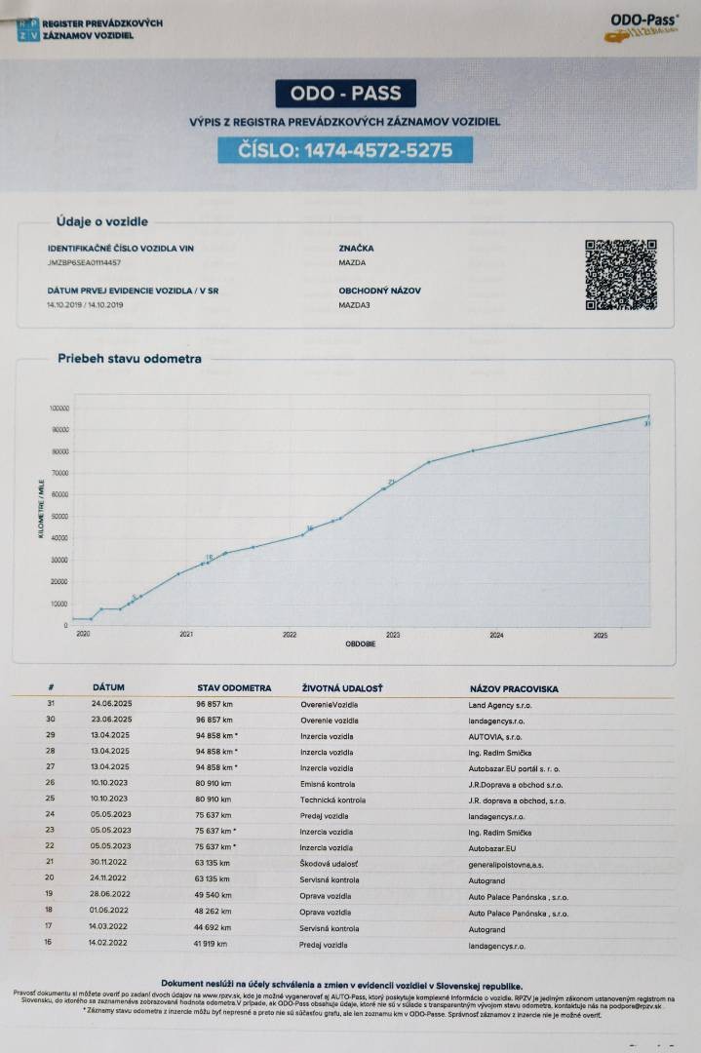Click chart data point labeled 31
This screenshot has height=1053, width=701.
pyautogui.click(x=648, y=417)
